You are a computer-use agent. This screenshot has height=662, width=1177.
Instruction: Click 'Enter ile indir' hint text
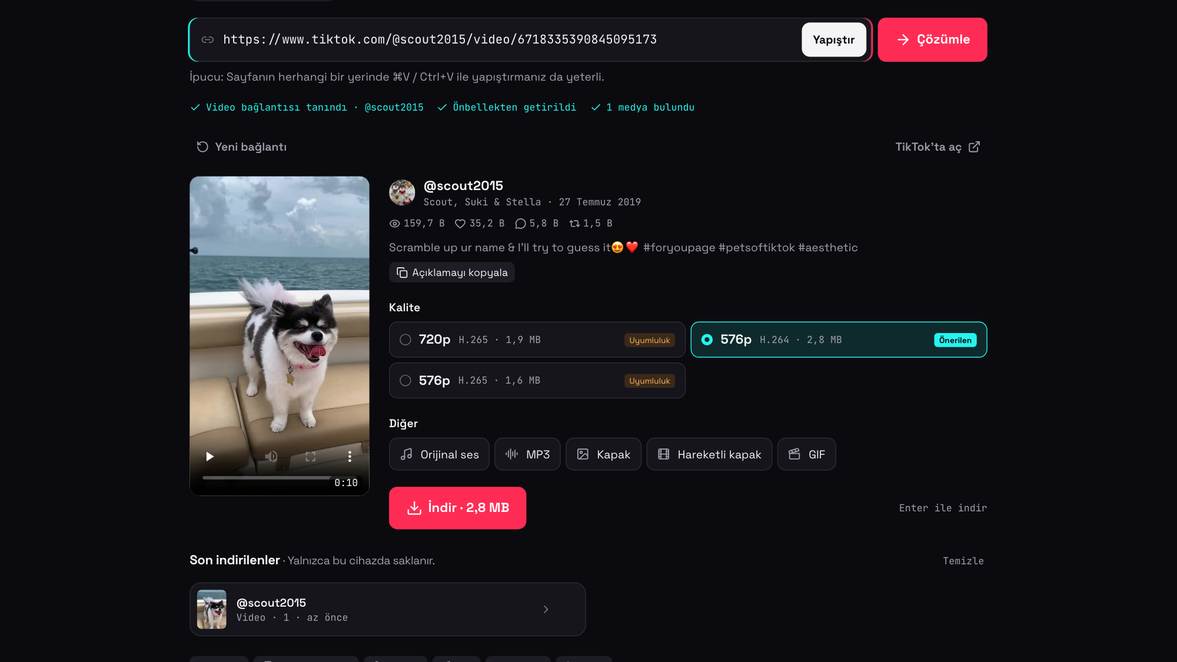943,508
